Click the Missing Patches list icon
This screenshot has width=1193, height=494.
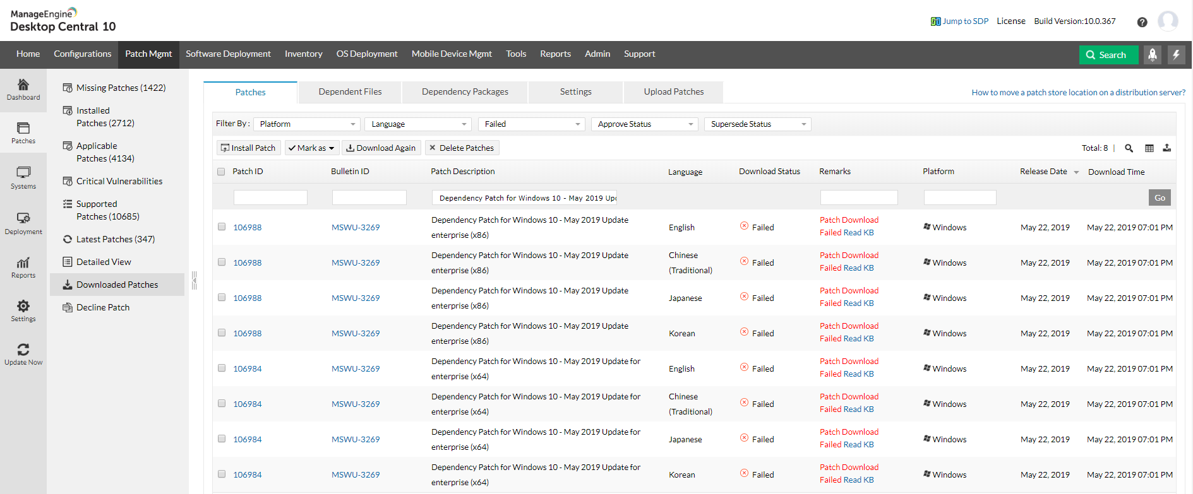[x=68, y=88]
